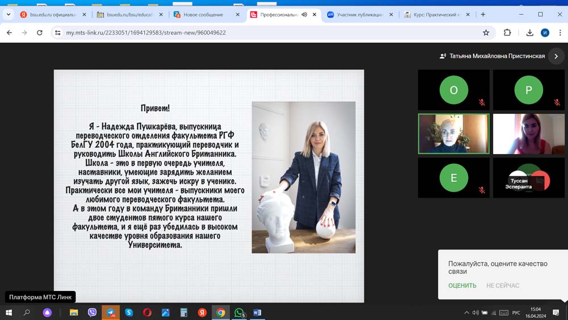Open Viber from the taskbar

coord(92,313)
